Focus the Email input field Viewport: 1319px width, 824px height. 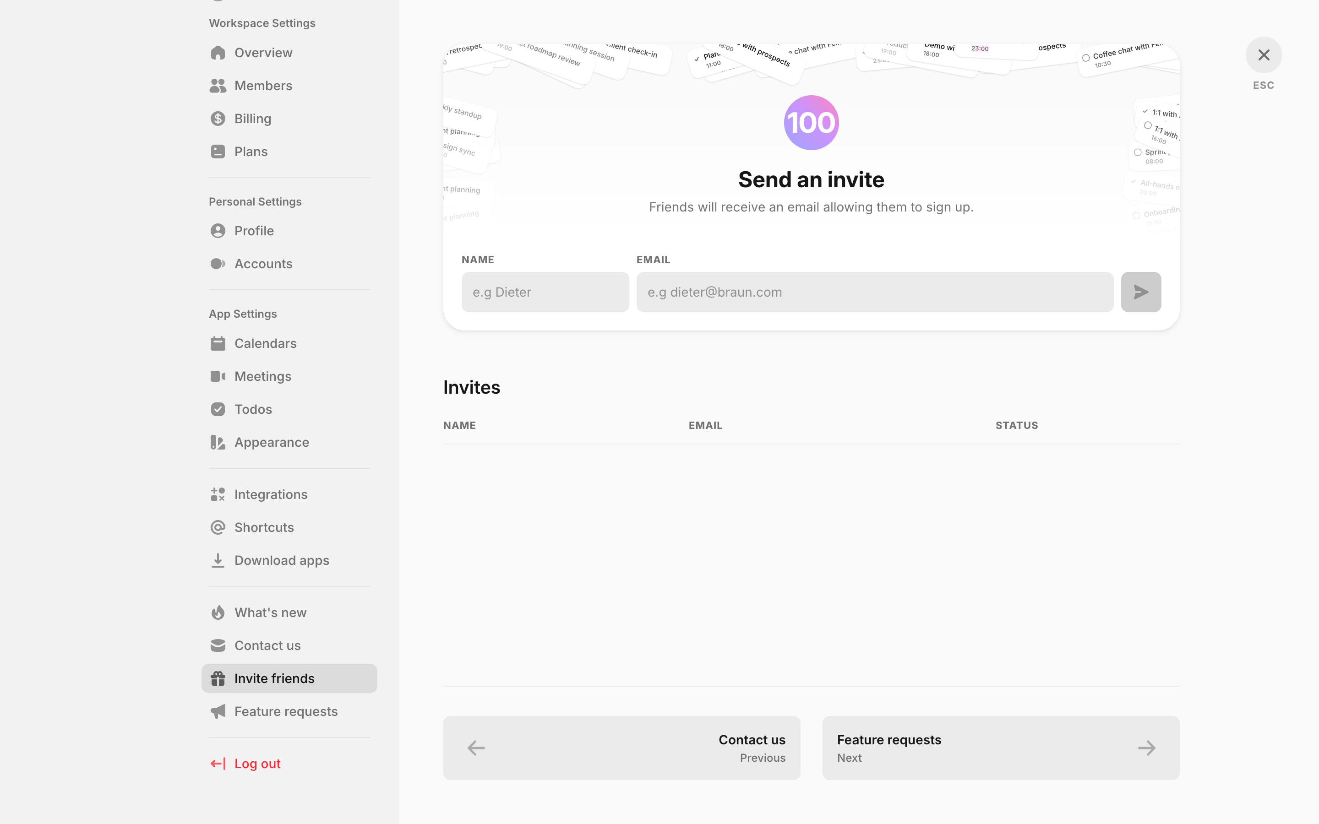[875, 292]
